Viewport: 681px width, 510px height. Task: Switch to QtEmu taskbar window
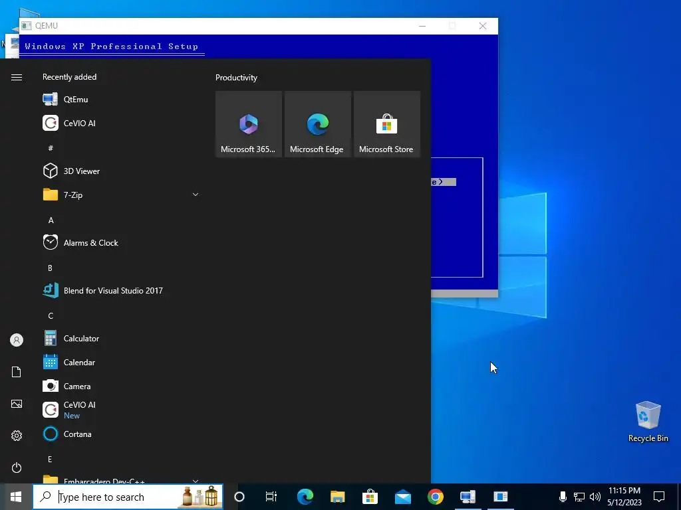pos(468,497)
